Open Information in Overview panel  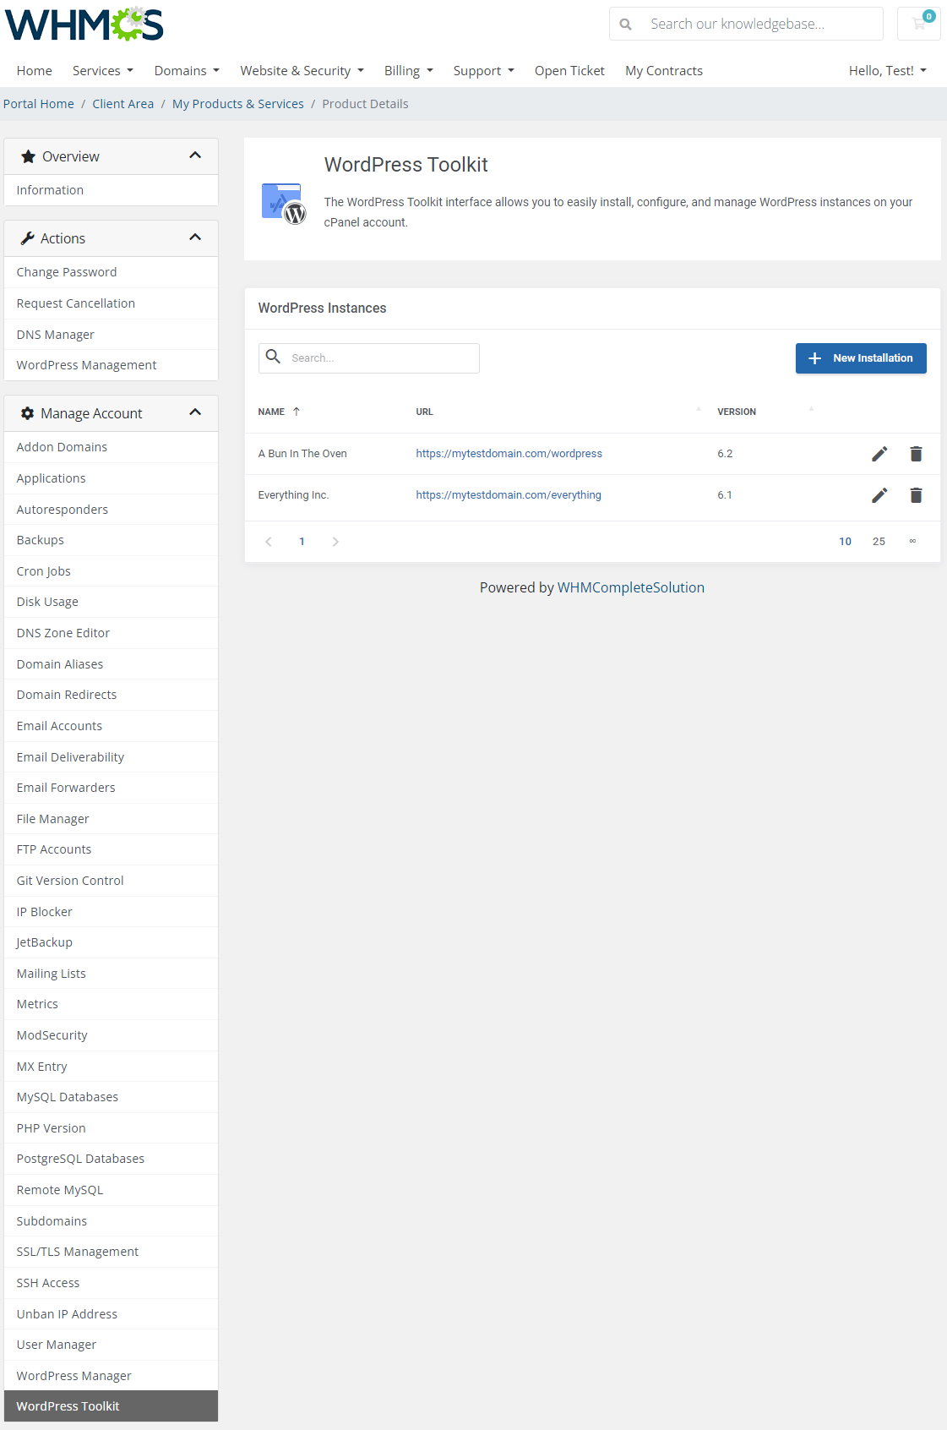111,190
